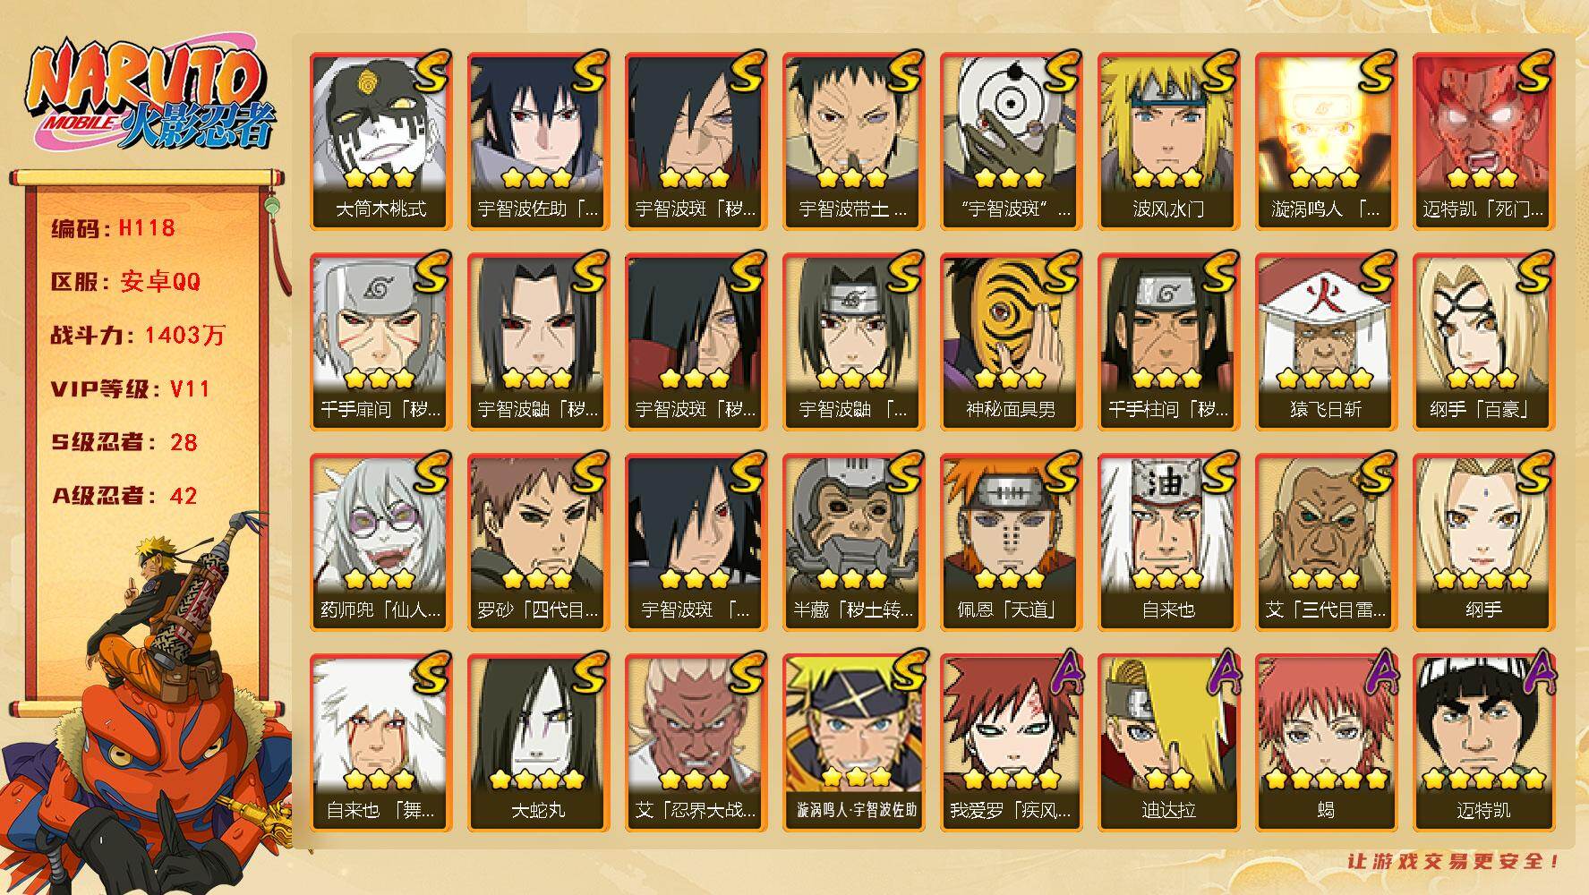Click the A级忍者 42 count entry
The image size is (1589, 895).
tap(124, 496)
